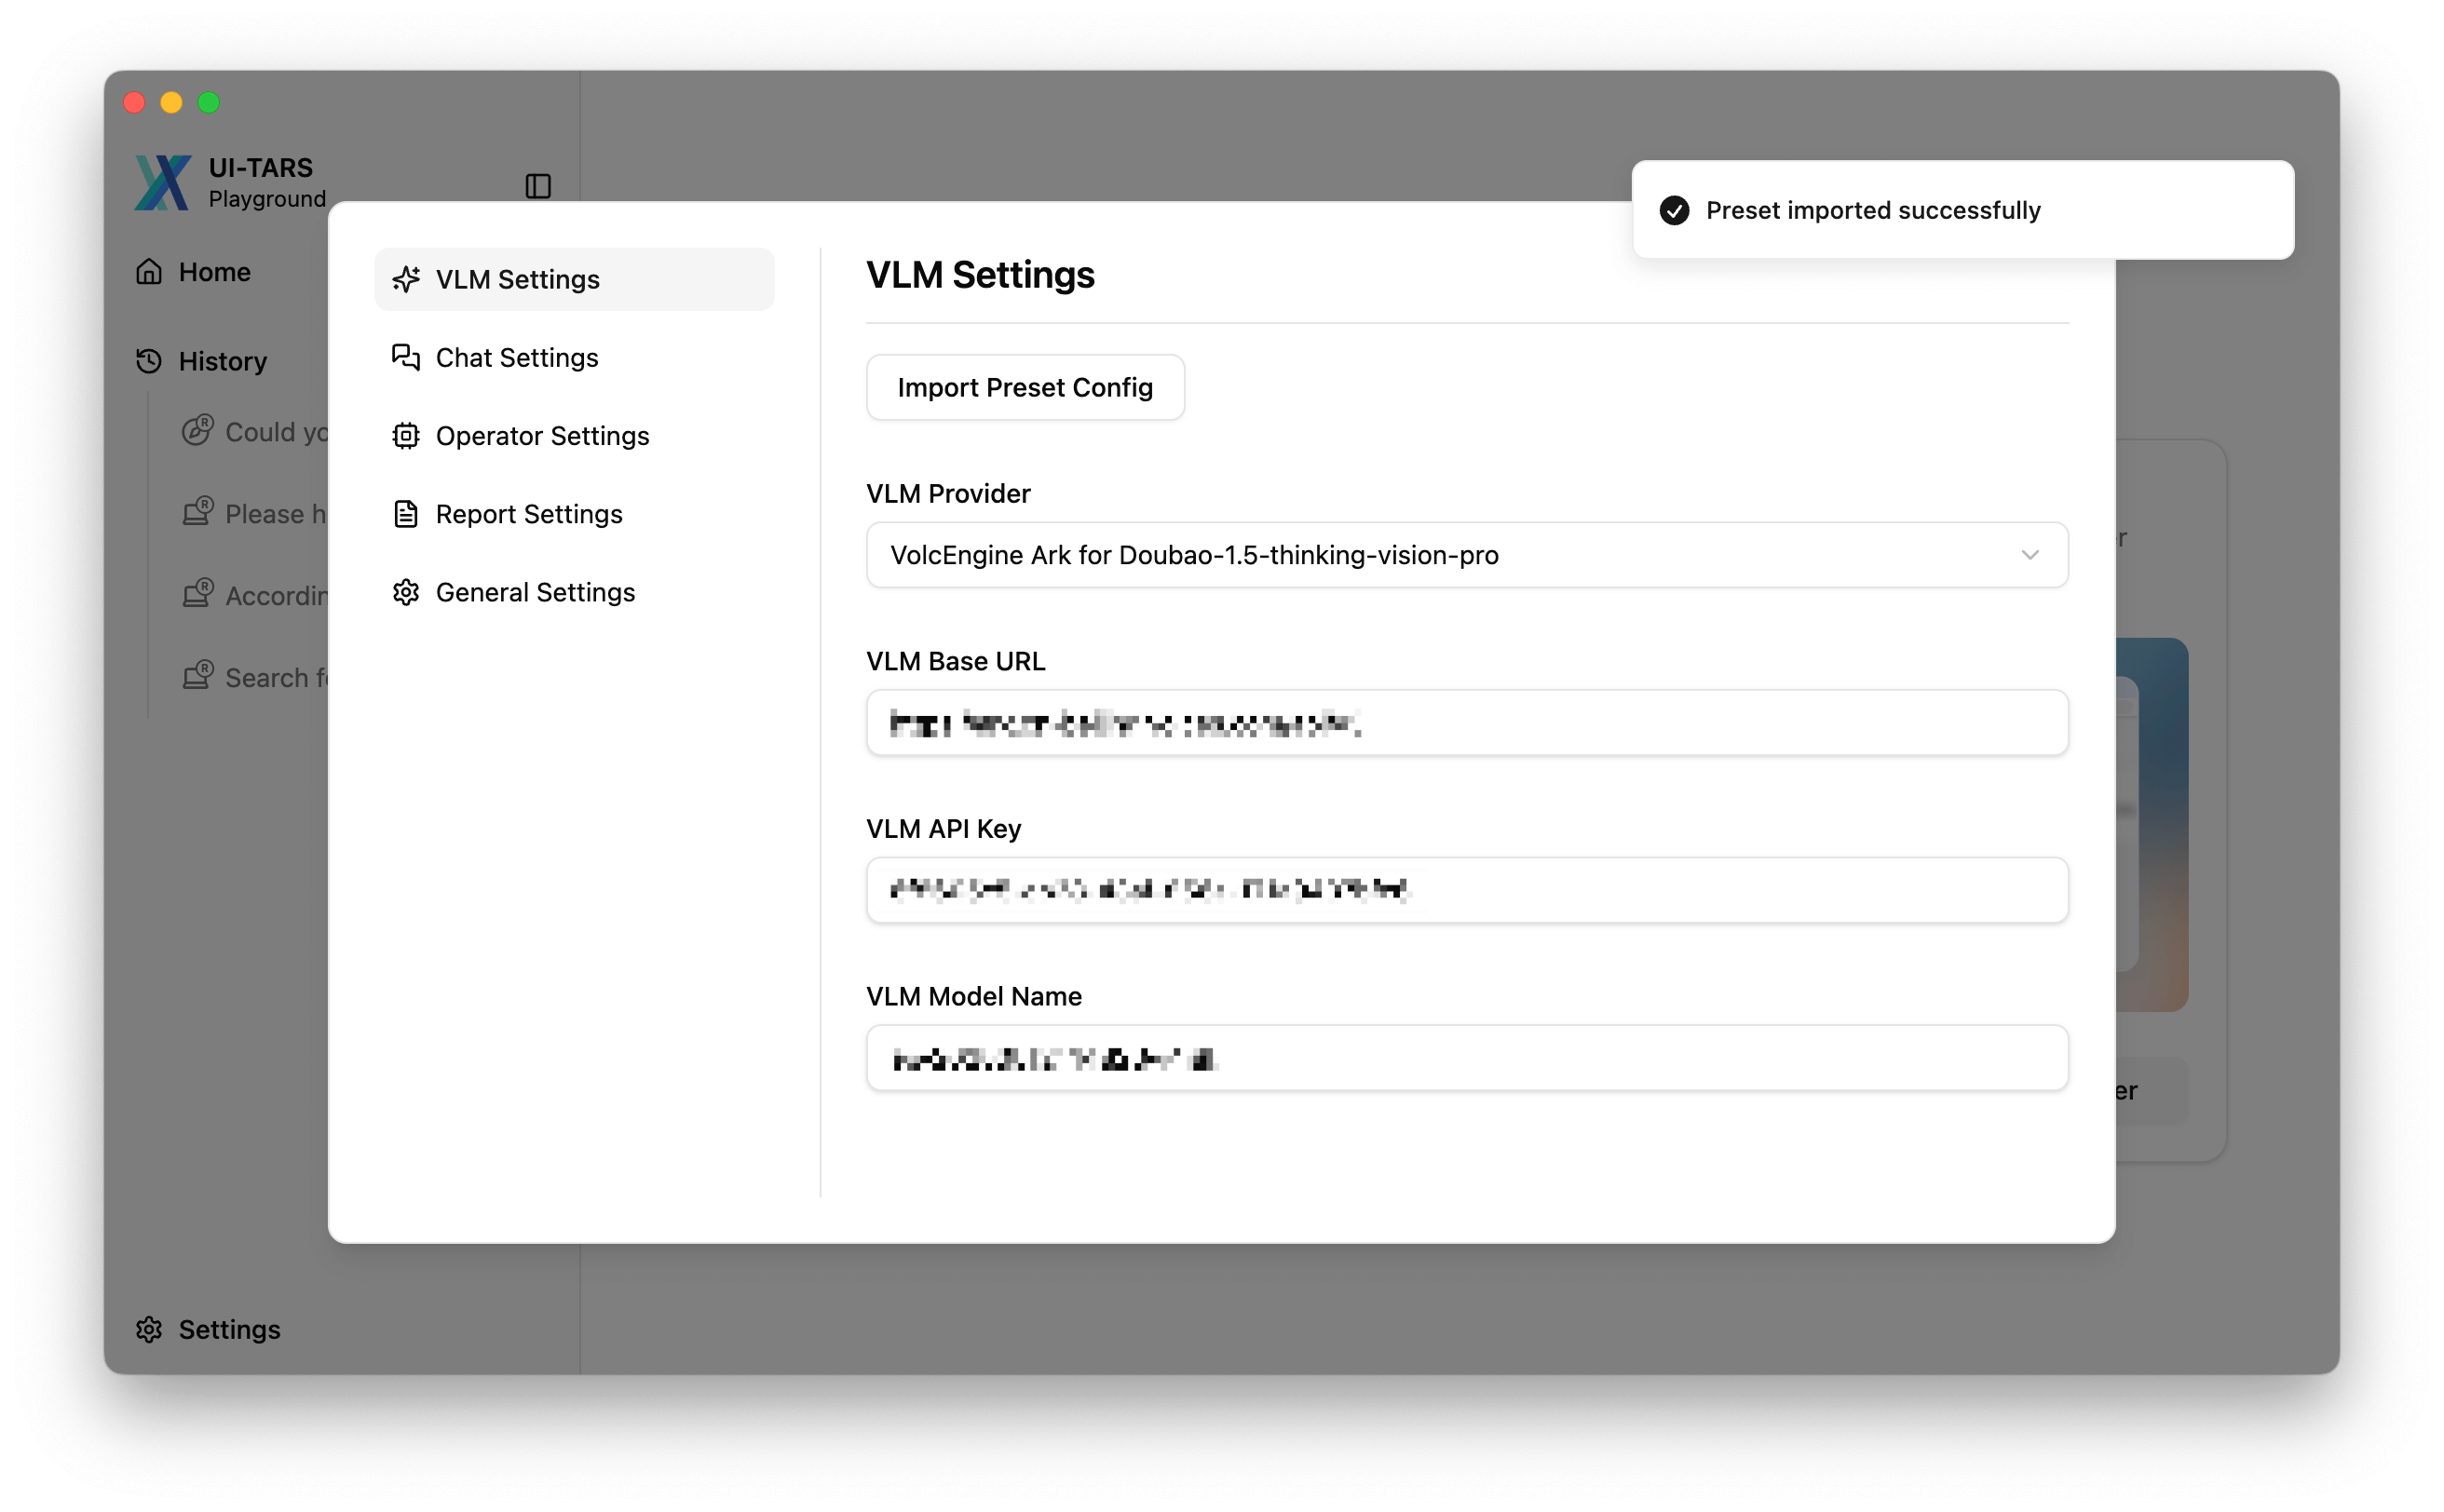The width and height of the screenshot is (2444, 1512).
Task: Click the success checkmark in the toast
Action: click(1675, 210)
